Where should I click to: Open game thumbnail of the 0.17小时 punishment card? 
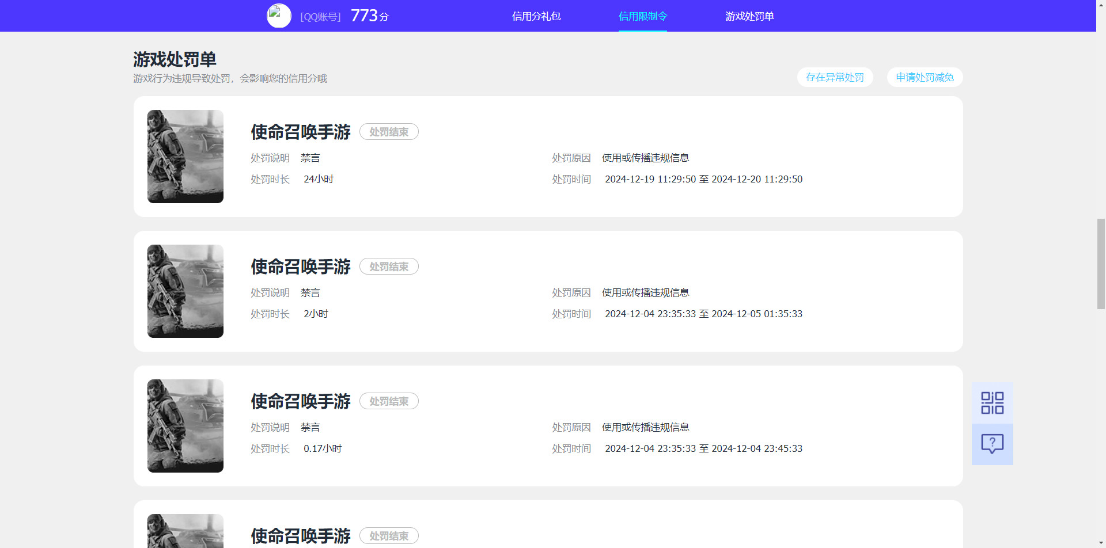(x=185, y=426)
